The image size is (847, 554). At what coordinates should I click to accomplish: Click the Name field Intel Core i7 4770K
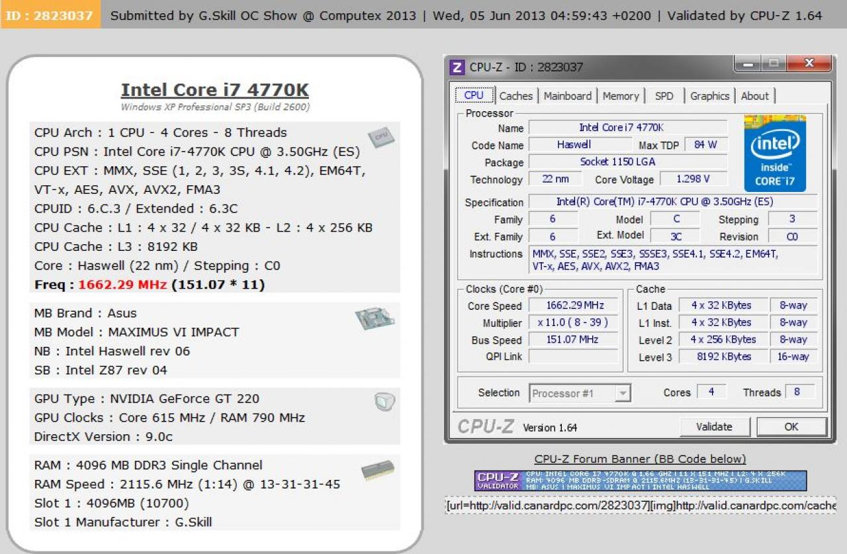(x=628, y=127)
